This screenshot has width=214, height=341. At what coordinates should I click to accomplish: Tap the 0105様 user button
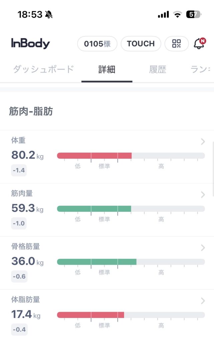(x=97, y=44)
